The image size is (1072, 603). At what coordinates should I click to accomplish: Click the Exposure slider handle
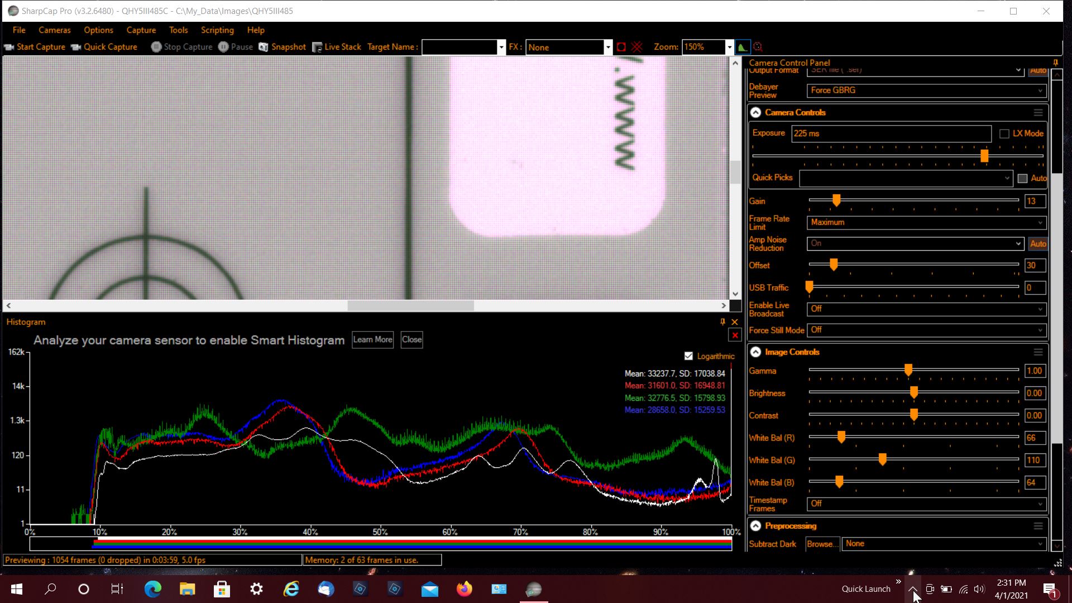pos(984,156)
